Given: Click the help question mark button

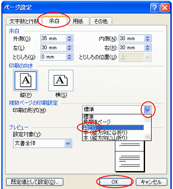Looking at the screenshot, I should point(155,7).
